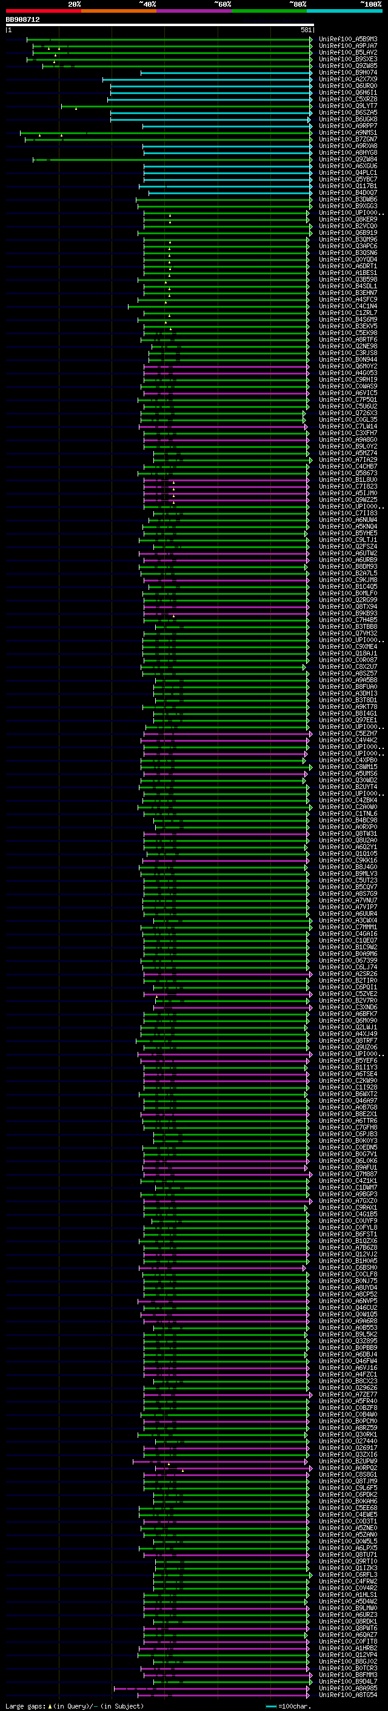The image size is (388, 1711).
Task: Select hit label UniRef100_B6UGK8
Action: pyautogui.click(x=348, y=119)
